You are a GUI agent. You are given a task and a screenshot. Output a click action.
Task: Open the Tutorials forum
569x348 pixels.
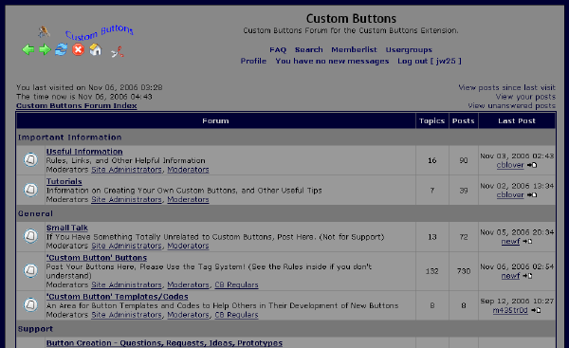[64, 181]
